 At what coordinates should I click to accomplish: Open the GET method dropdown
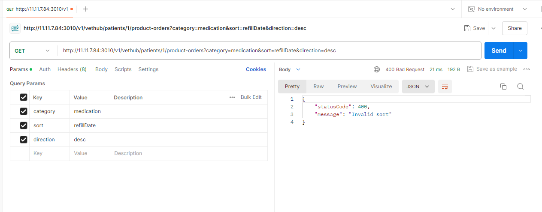point(33,51)
